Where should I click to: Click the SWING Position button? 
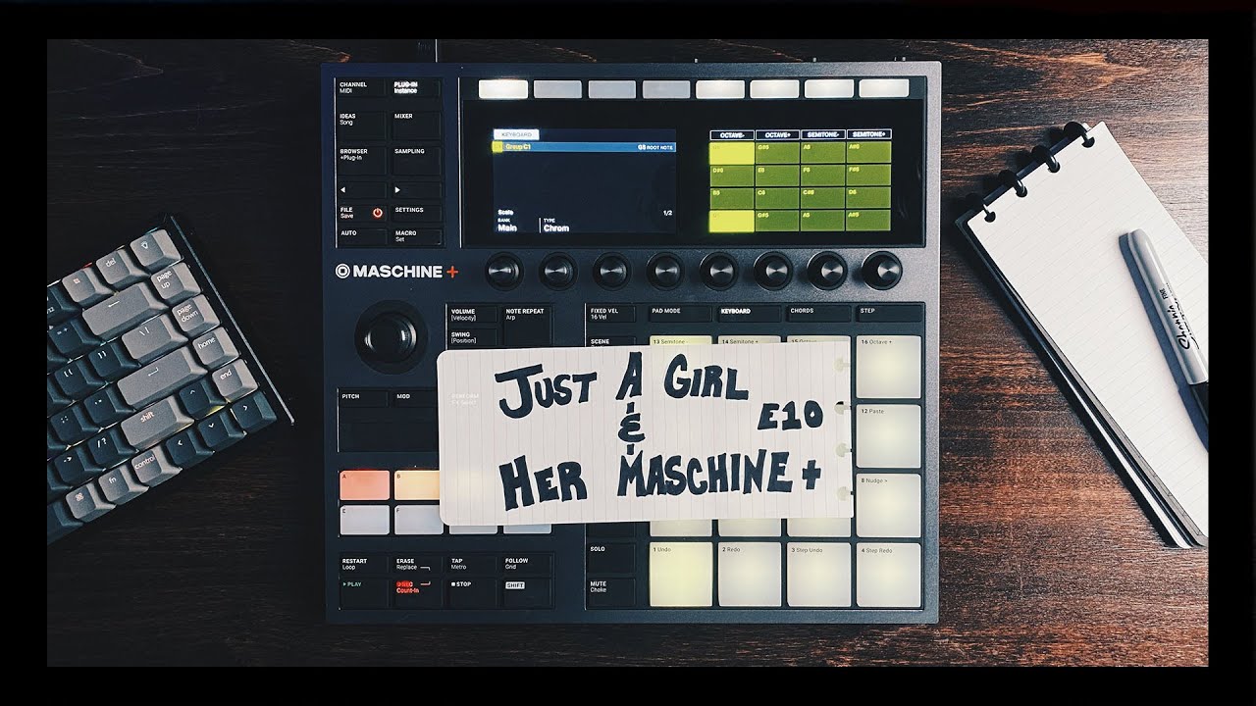471,338
